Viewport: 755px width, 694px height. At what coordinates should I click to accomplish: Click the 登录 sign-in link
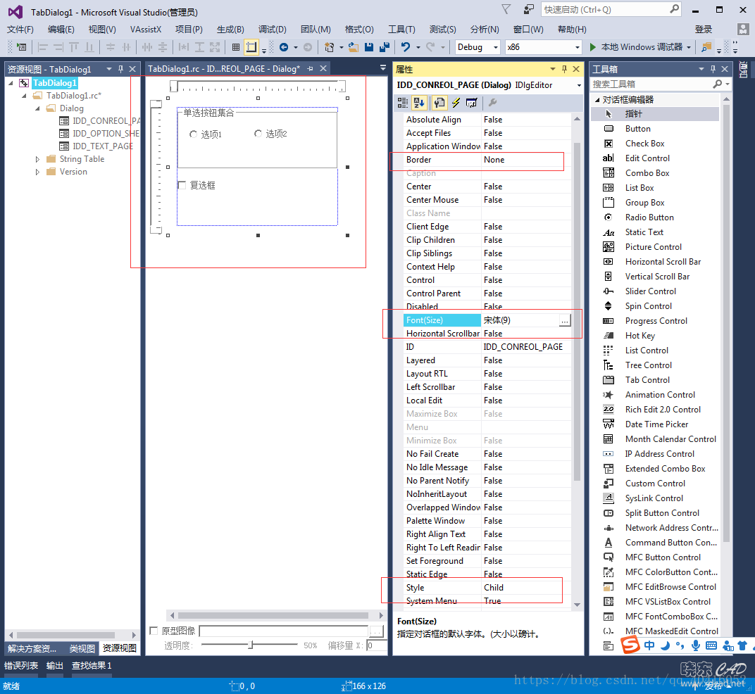coord(704,30)
